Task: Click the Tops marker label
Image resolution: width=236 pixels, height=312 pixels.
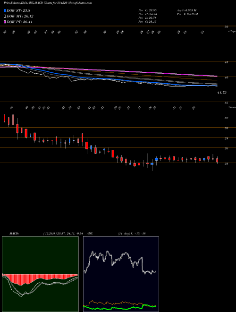Action: tap(232, 32)
